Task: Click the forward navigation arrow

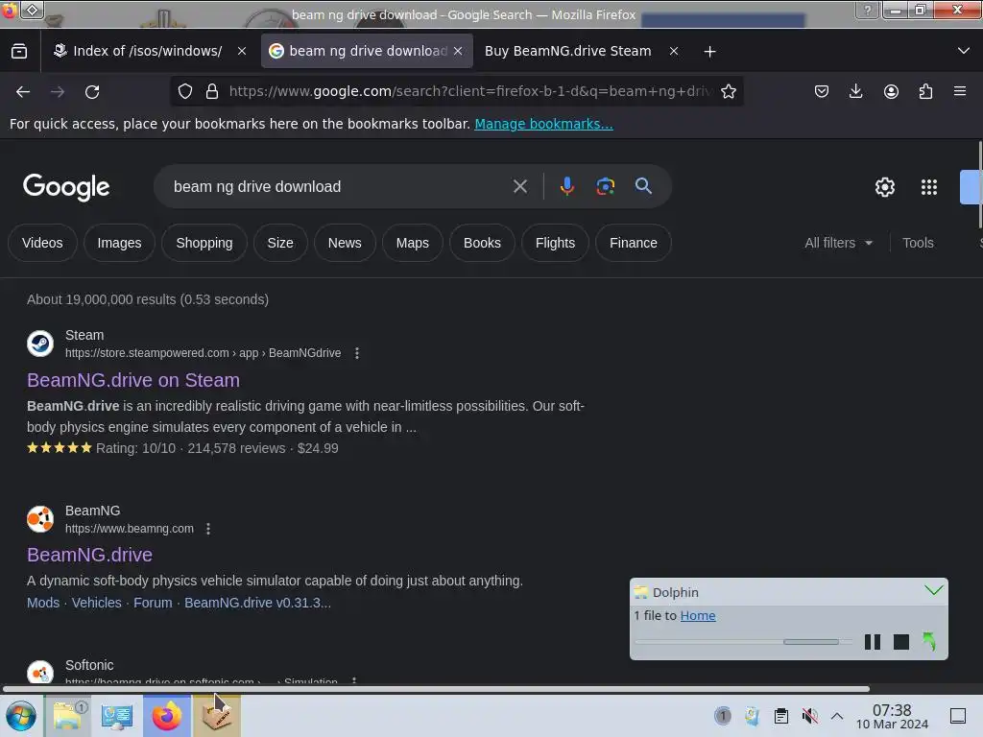Action: tap(58, 92)
